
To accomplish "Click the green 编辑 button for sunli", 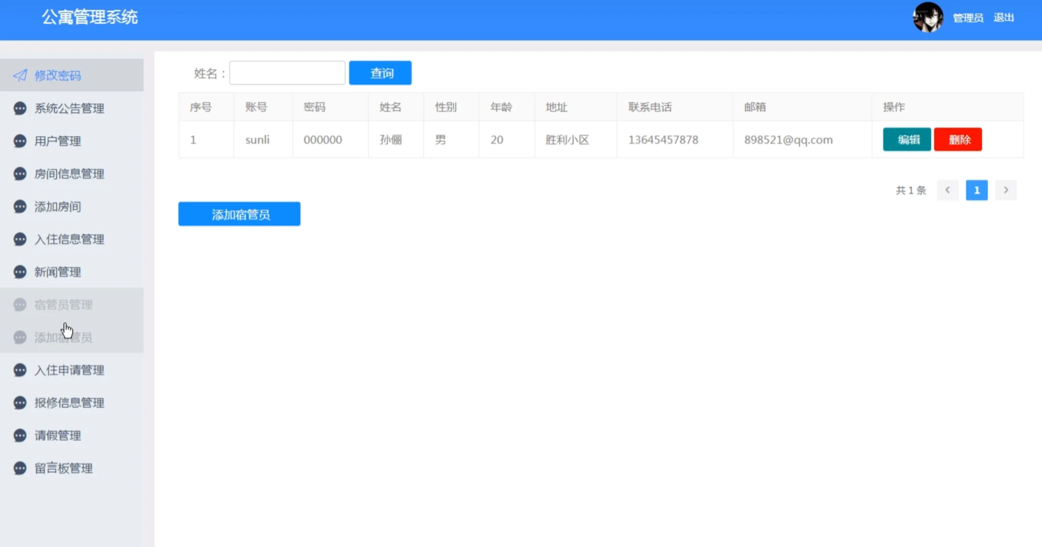I will [907, 139].
